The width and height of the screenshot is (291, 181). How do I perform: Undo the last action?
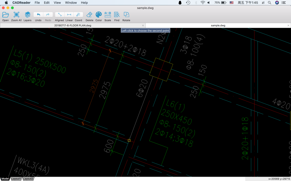(x=38, y=16)
